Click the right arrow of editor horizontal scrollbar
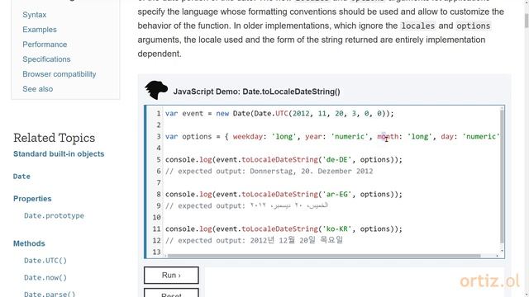Viewport: 529px width, 297px height. 497,256
